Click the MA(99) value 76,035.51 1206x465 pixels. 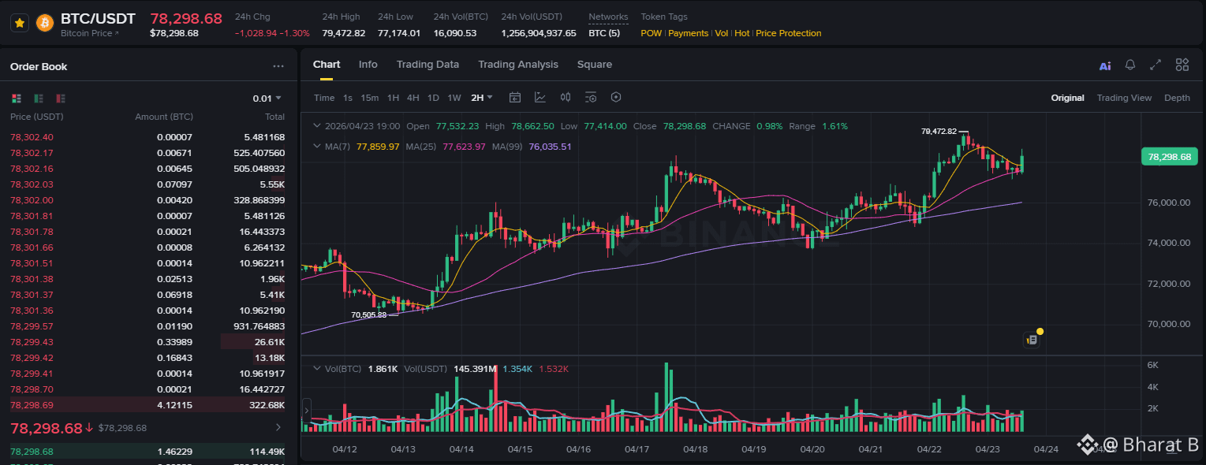click(550, 147)
